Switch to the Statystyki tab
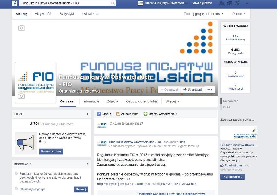The height and width of the screenshot is (195, 277). click(67, 14)
